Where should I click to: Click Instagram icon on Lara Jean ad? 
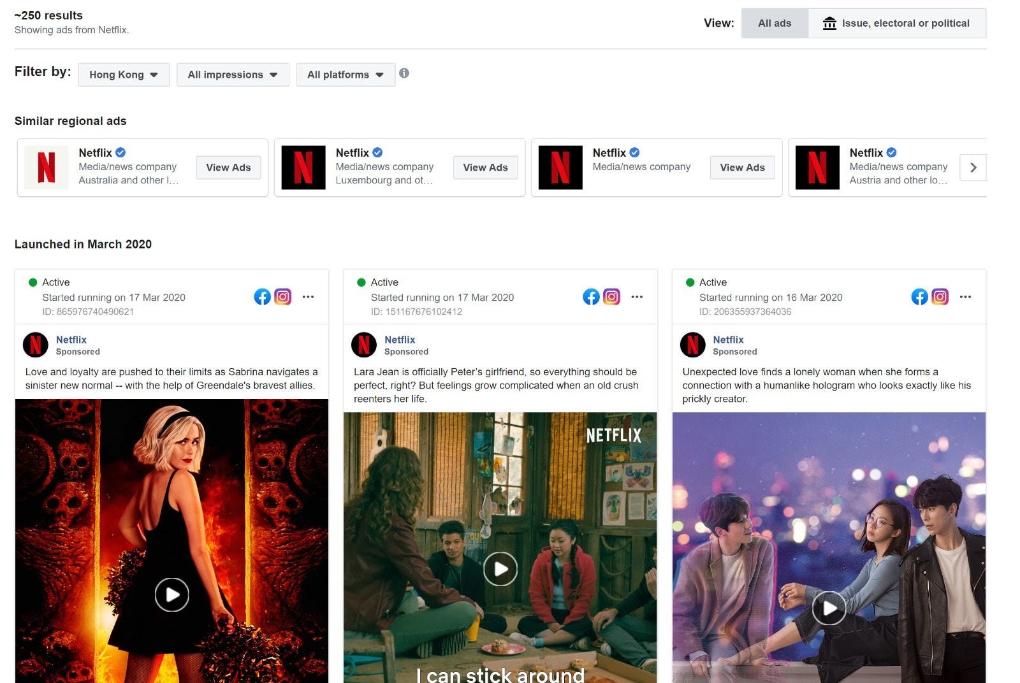pyautogui.click(x=611, y=297)
